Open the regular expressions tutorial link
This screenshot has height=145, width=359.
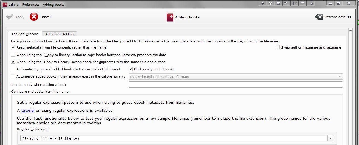click(x=28, y=110)
